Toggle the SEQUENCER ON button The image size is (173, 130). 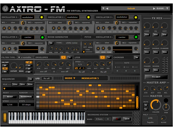point(31,79)
